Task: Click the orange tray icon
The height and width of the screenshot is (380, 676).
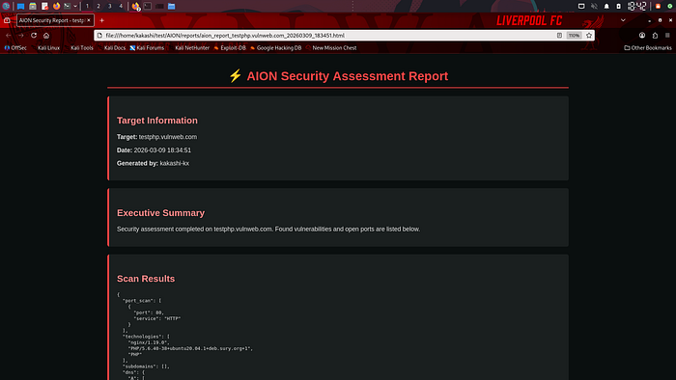Action: click(x=658, y=6)
